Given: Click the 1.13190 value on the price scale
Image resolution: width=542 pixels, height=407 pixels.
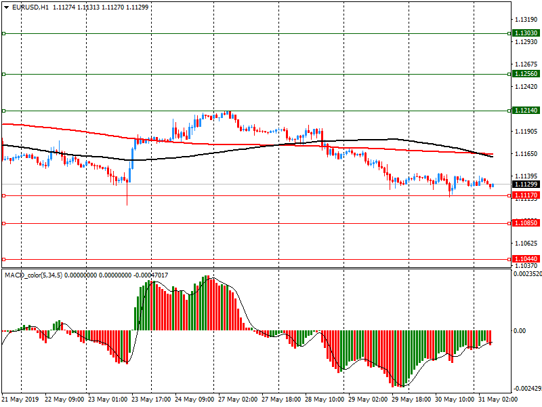Looking at the screenshot, I should click(x=526, y=20).
